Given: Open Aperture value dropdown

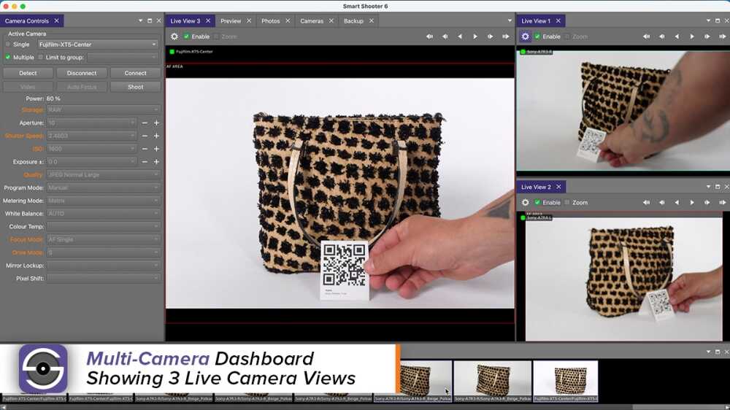Looking at the screenshot, I should click(x=92, y=123).
